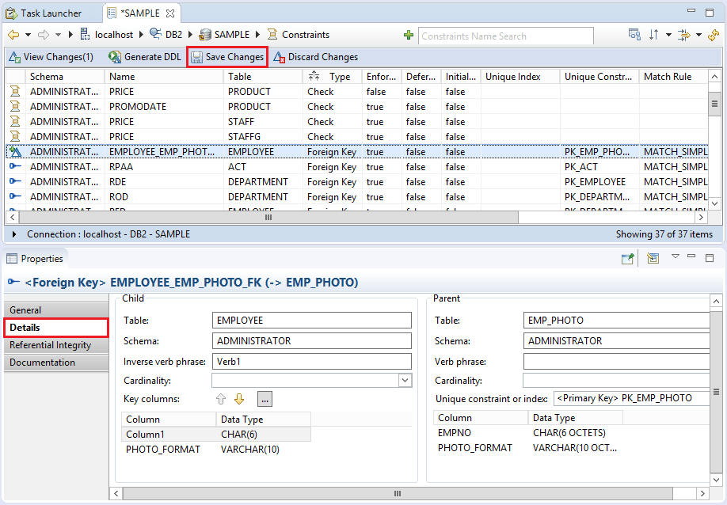
Task: Click the edit properties icon in Properties panel
Action: [x=653, y=258]
